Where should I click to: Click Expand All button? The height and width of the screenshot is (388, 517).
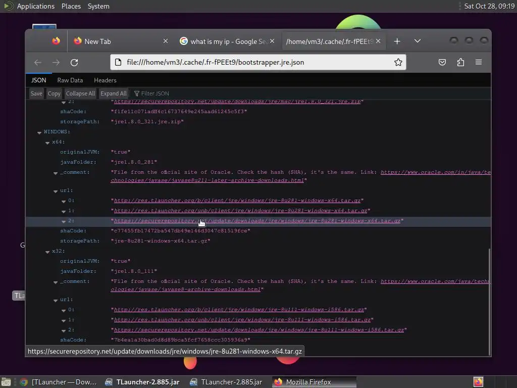114,93
